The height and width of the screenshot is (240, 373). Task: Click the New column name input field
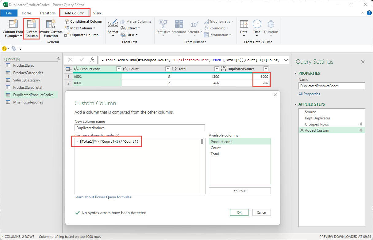click(x=140, y=127)
